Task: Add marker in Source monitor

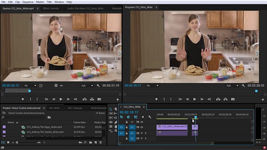Action: 23,99
